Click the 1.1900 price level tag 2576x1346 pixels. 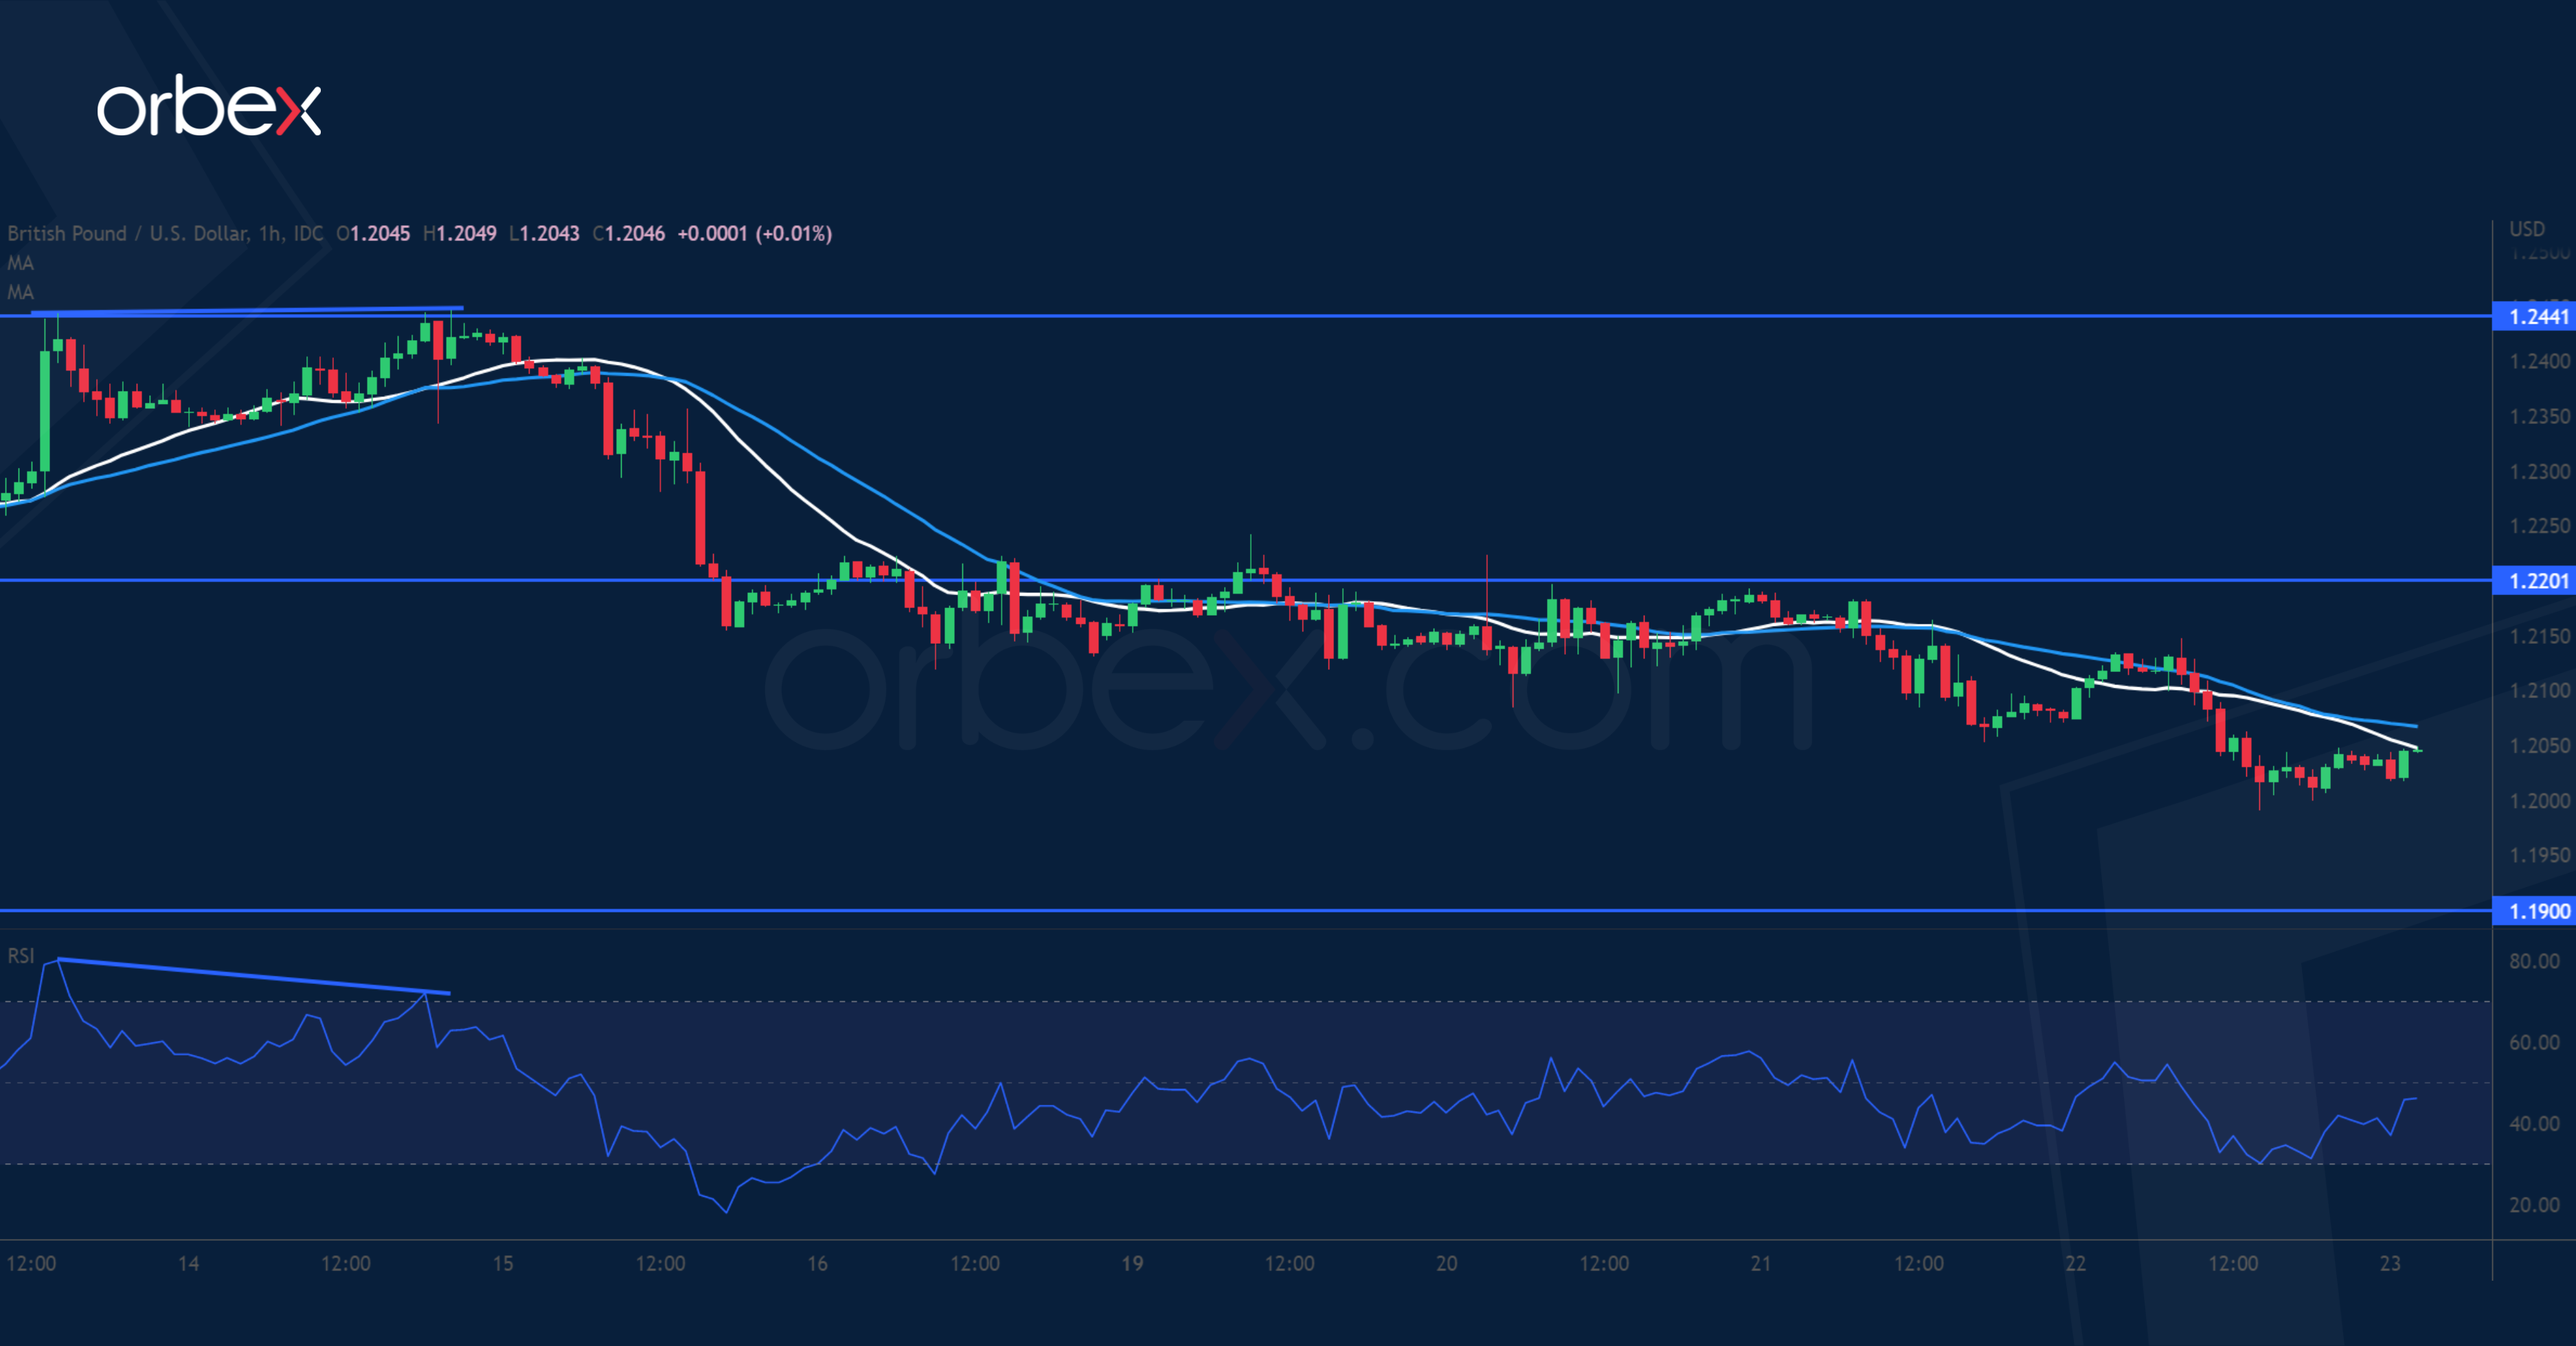pos(2538,911)
